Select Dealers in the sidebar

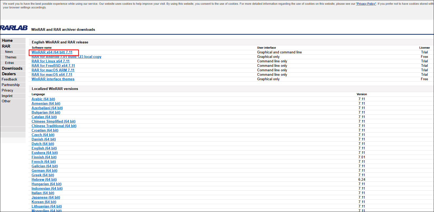click(x=9, y=74)
